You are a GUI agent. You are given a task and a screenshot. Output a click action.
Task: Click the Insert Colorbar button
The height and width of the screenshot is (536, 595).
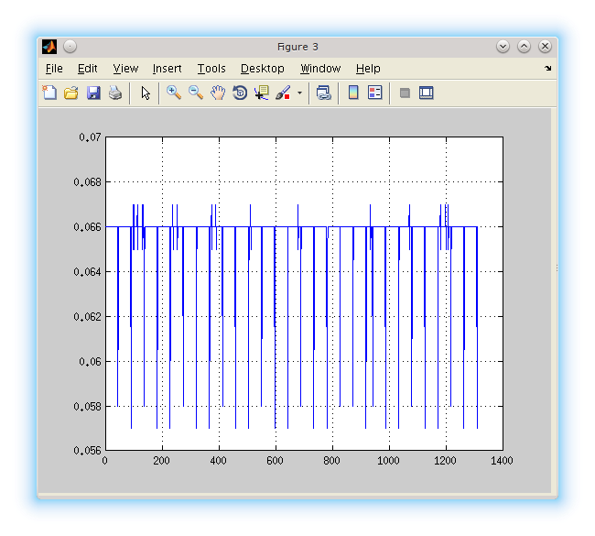353,93
